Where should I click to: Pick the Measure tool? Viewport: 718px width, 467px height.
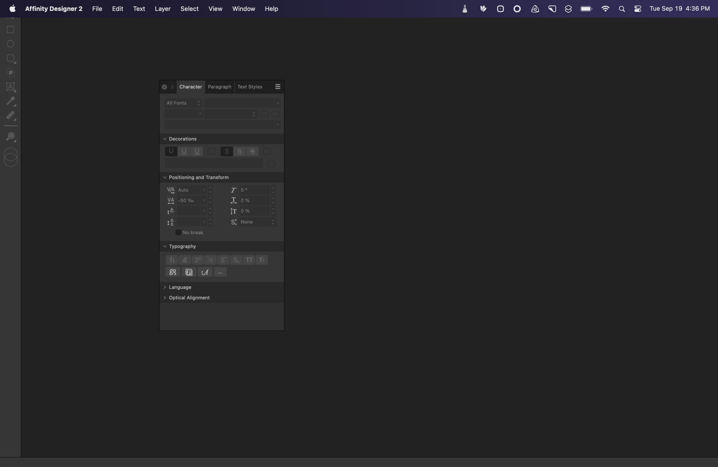(10, 115)
